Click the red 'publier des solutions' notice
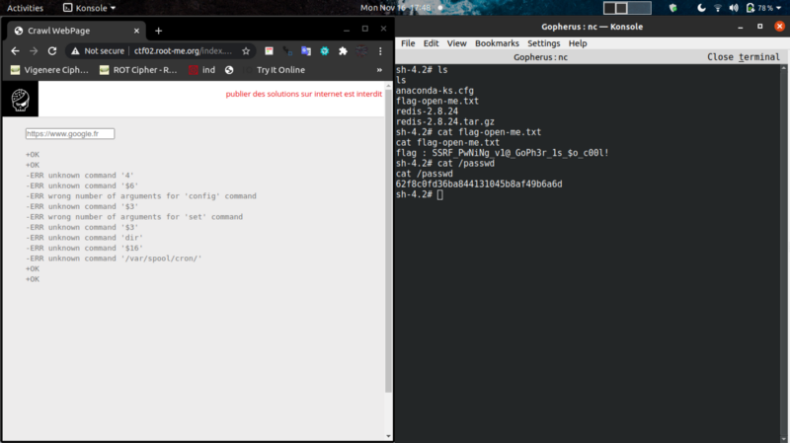Viewport: 790px width, 443px height. [304, 94]
